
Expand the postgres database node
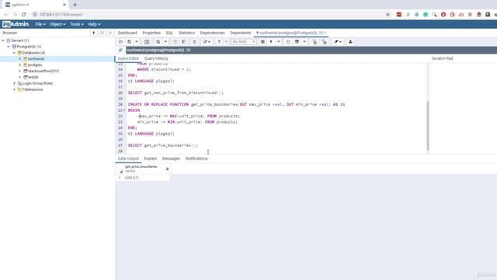tap(20, 65)
